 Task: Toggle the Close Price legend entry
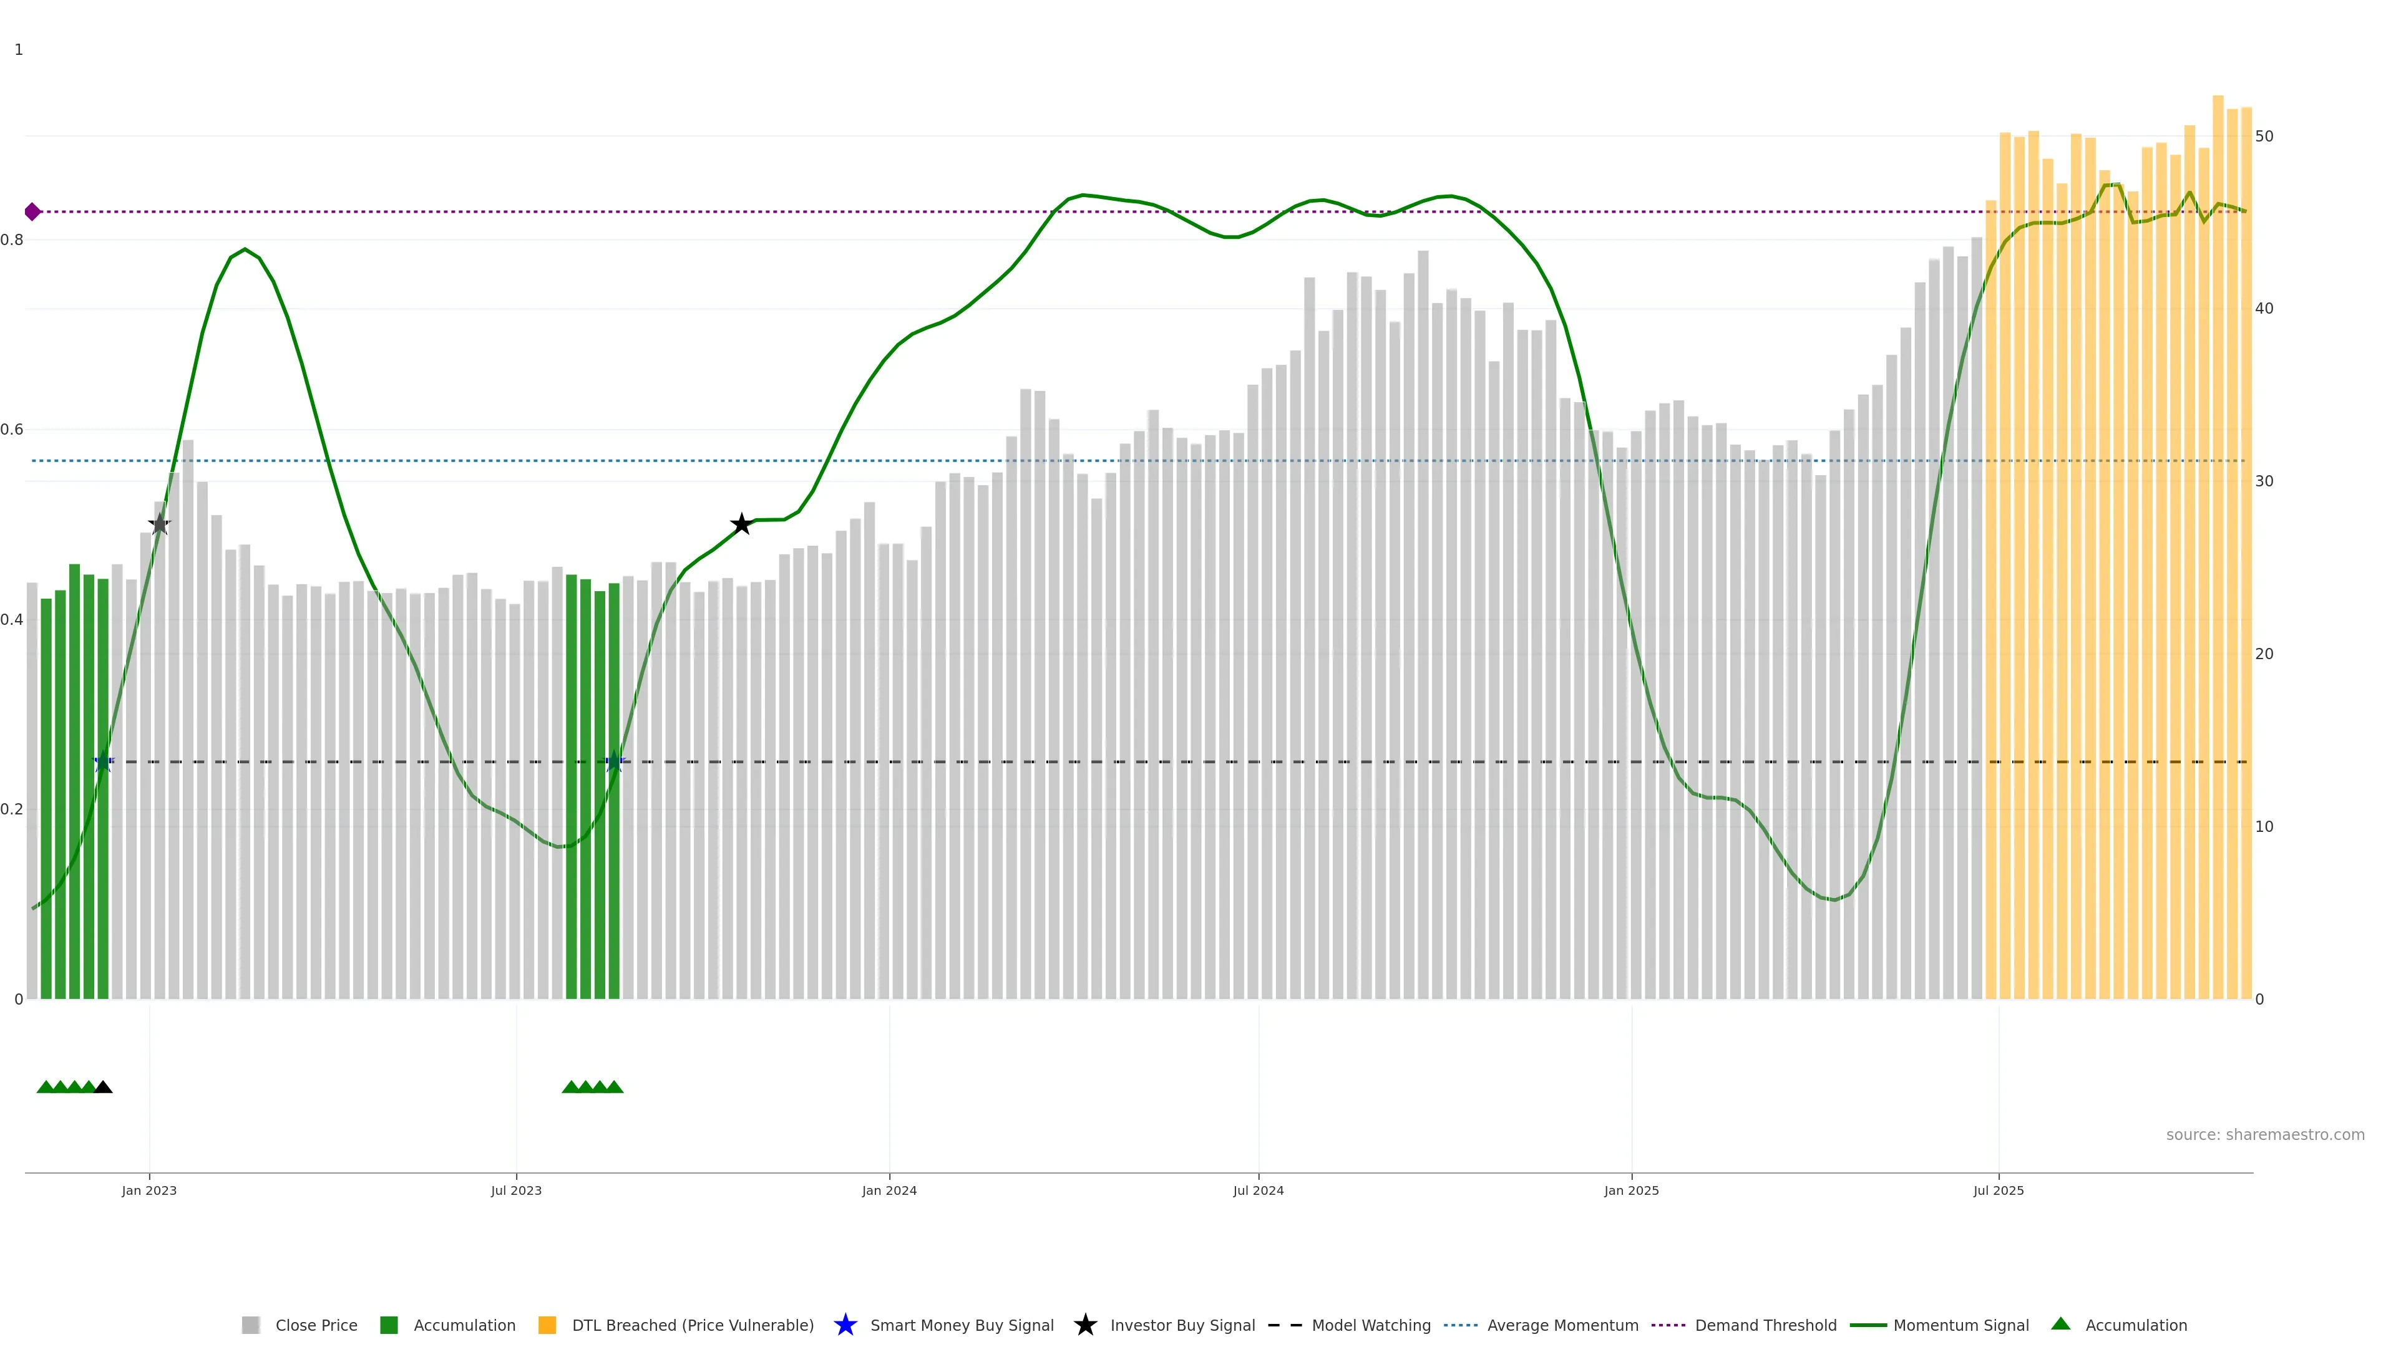(316, 1325)
